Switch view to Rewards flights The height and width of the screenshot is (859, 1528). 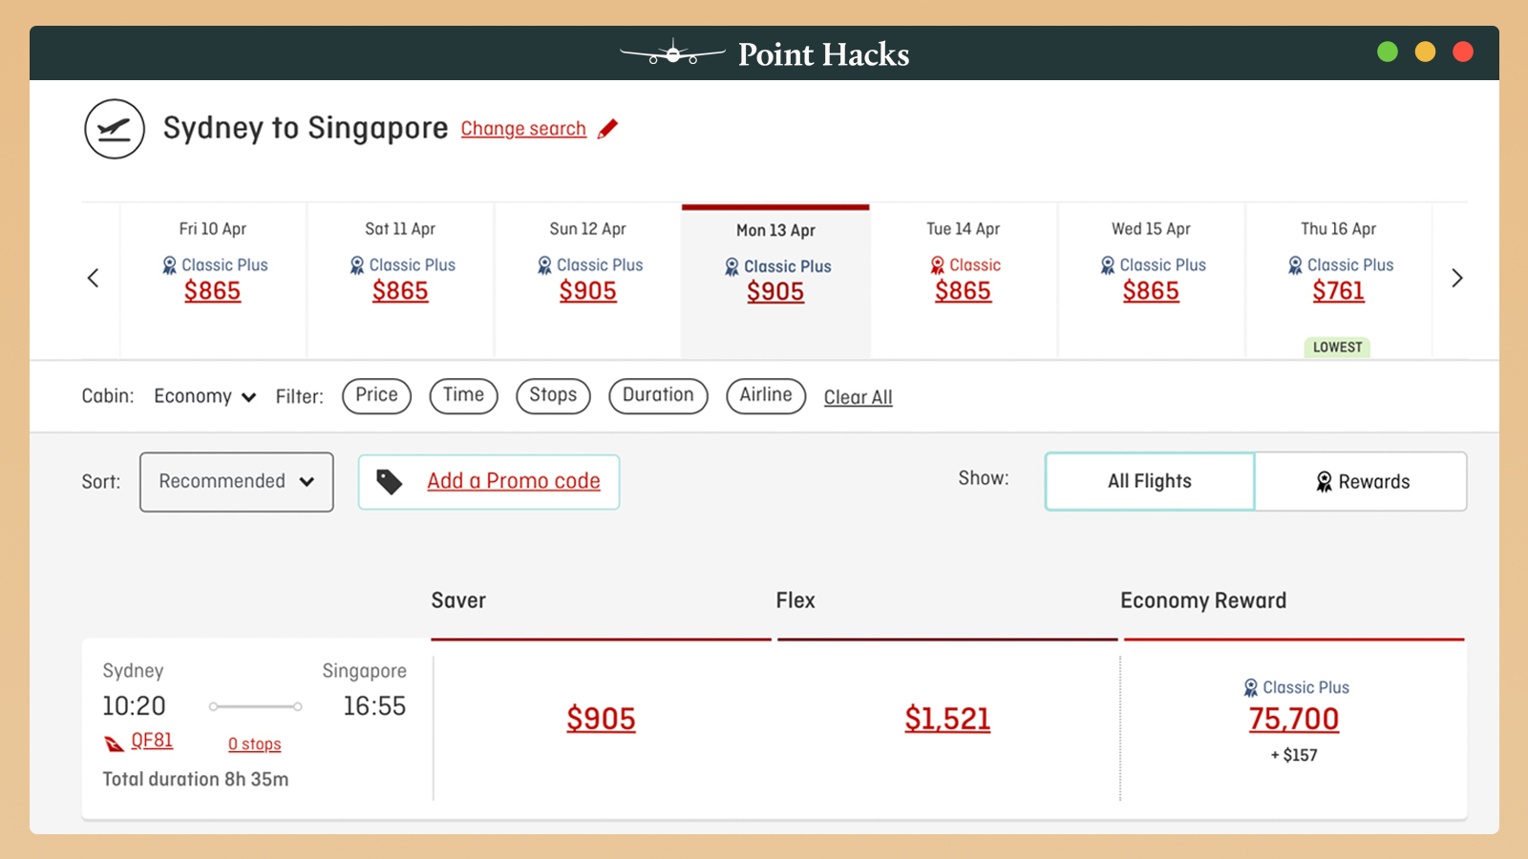(1361, 482)
